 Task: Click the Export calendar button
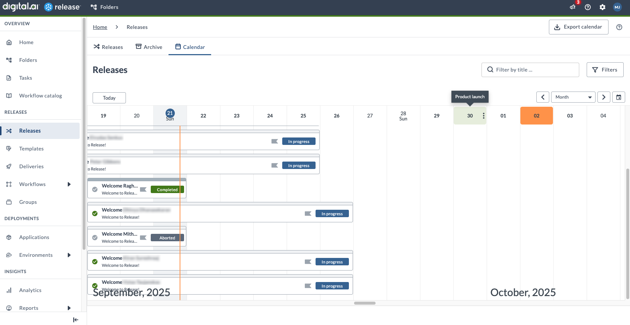tap(578, 27)
